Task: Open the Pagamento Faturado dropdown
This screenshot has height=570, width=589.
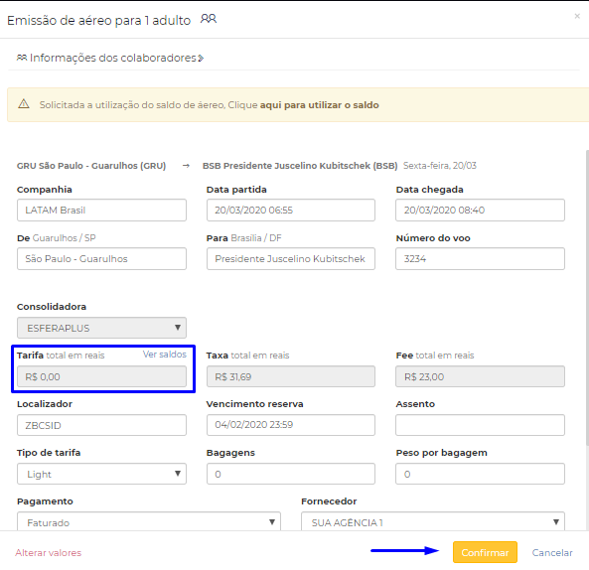Action: 149,521
